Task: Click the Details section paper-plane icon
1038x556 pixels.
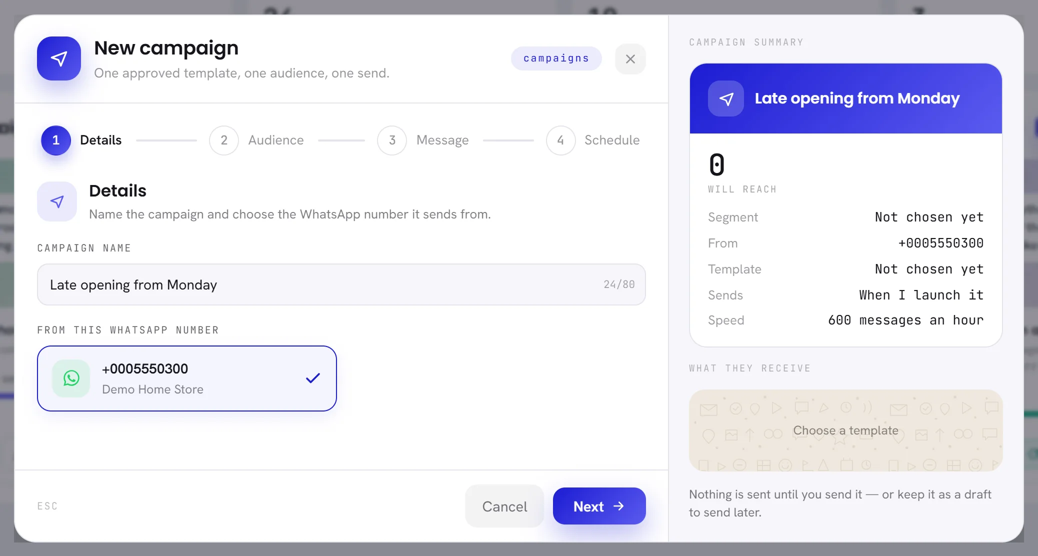Action: [57, 201]
